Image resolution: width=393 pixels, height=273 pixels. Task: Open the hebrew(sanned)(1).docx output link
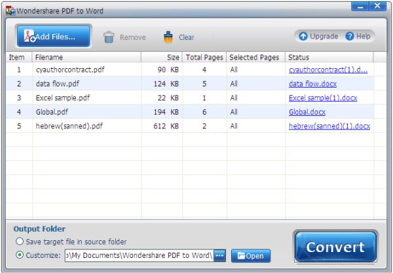(329, 126)
